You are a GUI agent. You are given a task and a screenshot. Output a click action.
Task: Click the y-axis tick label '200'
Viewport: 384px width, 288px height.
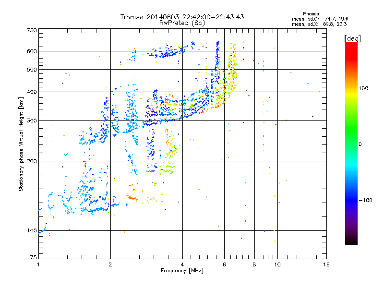click(x=32, y=161)
